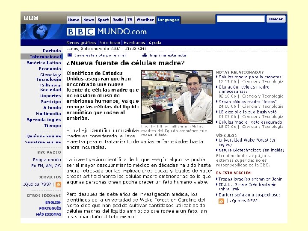Open Deportes section
This screenshot has width=308, height=231.
(x=50, y=96)
